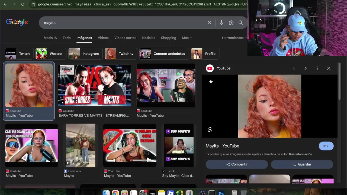Open Terminal in the Dock
347x195 pixels.
pos(212,193)
